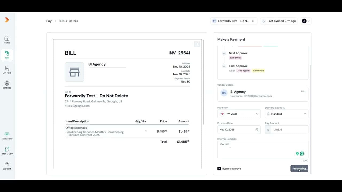
Task: Click the Processing... button
Action: pos(299,169)
